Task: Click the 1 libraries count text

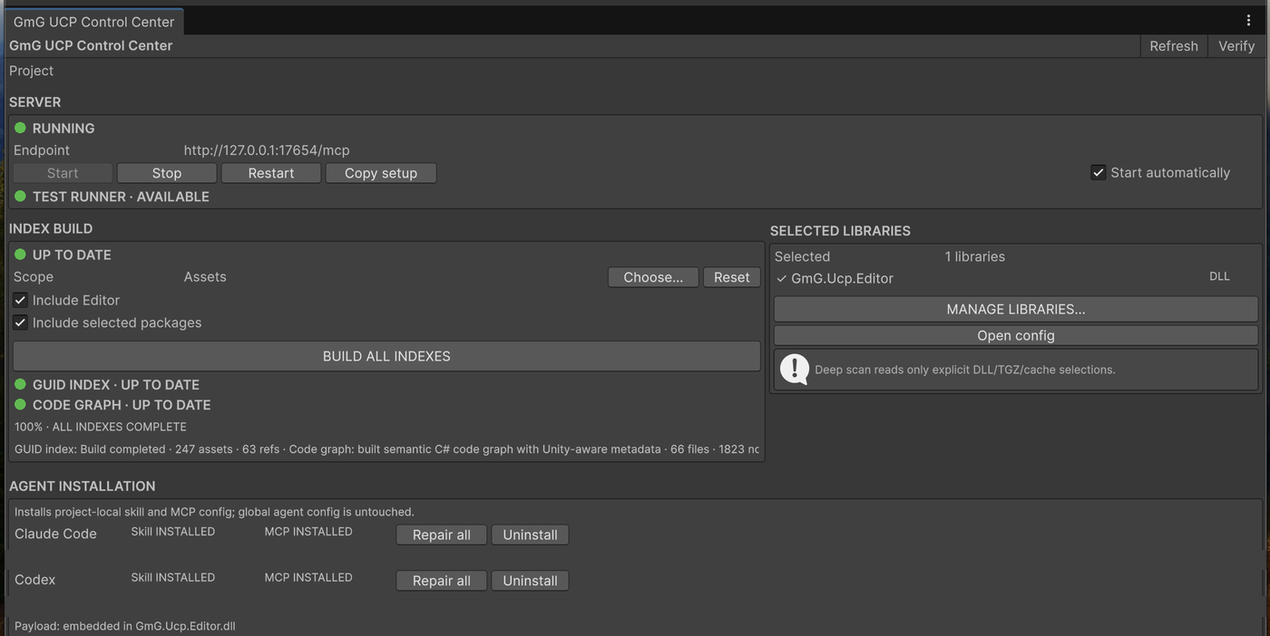Action: point(975,256)
